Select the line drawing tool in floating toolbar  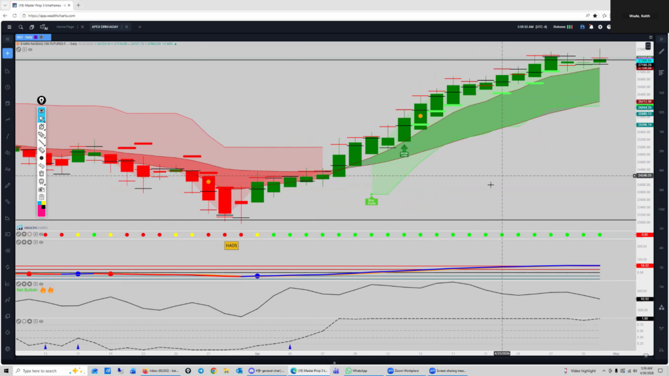coord(41,142)
